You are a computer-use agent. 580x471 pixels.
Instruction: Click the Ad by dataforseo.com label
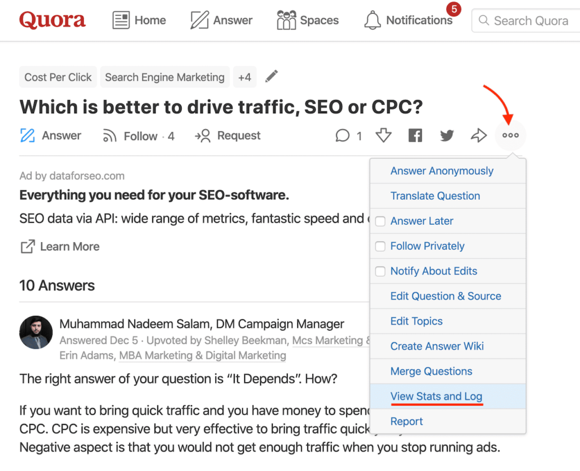72,175
